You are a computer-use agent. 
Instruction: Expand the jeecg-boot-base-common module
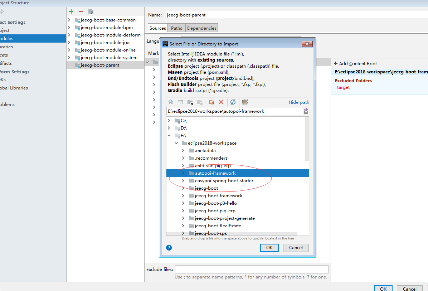coord(69,20)
